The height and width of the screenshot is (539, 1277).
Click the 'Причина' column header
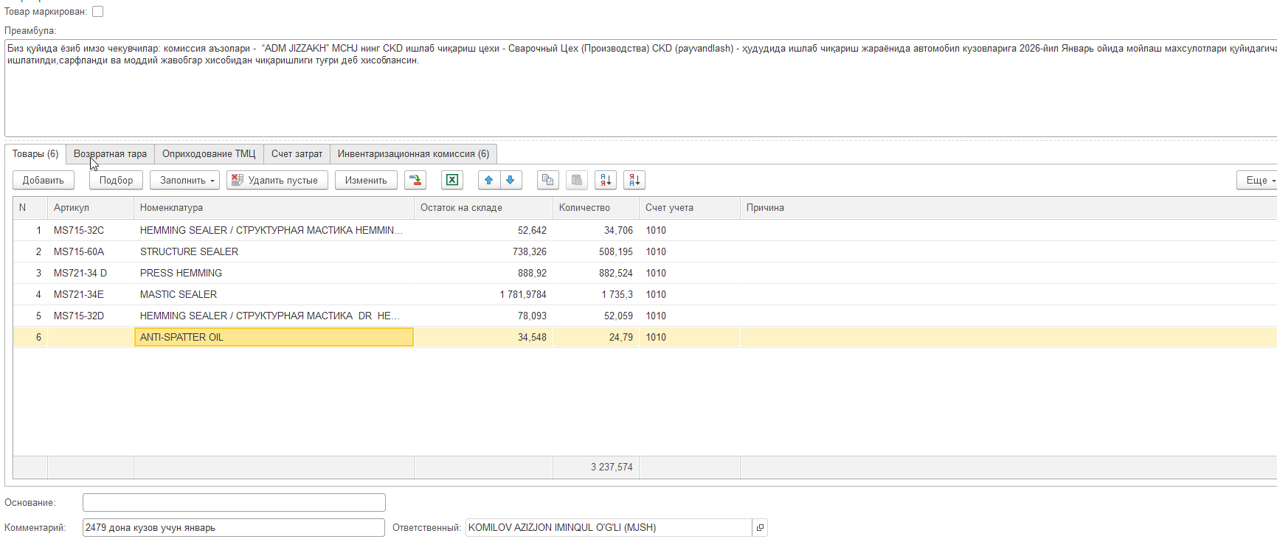pos(1008,208)
